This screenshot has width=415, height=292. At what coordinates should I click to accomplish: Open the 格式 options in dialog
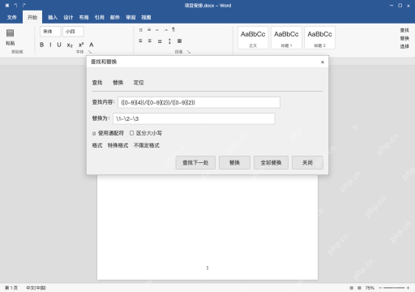click(97, 145)
